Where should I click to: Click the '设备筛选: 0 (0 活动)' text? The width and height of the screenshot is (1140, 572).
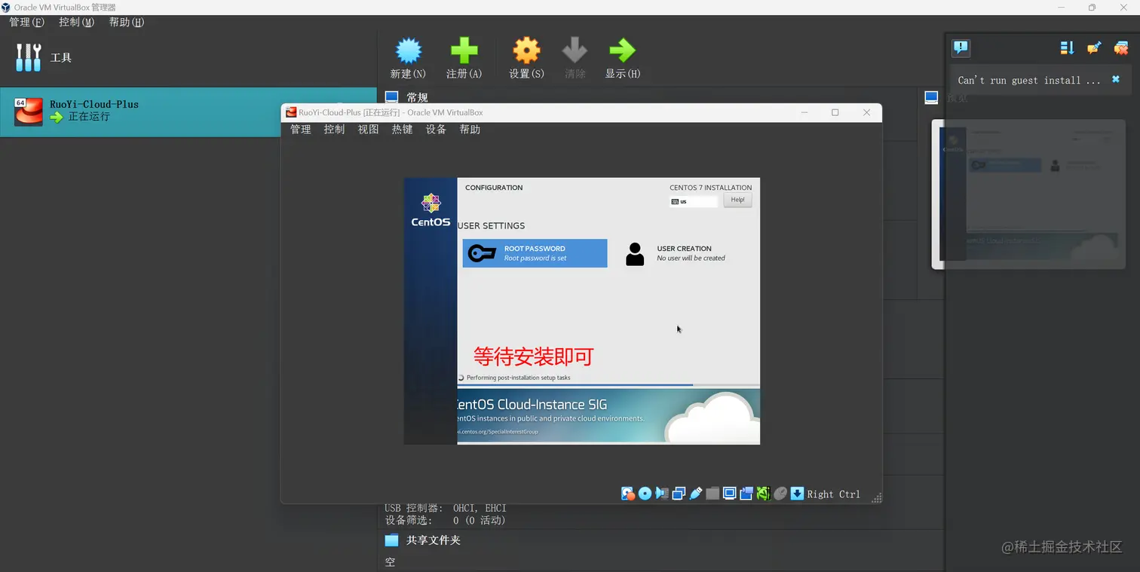point(446,520)
